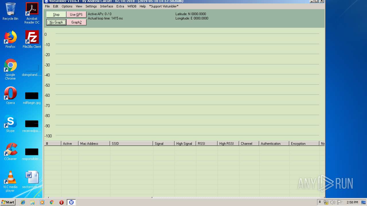Select the receivedpa desktop file
This screenshot has width=367, height=206.
32,126
